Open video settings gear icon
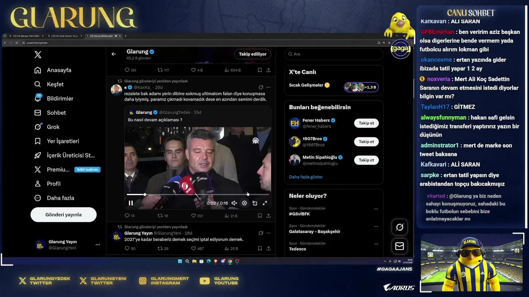The height and width of the screenshot is (297, 529). tap(244, 203)
